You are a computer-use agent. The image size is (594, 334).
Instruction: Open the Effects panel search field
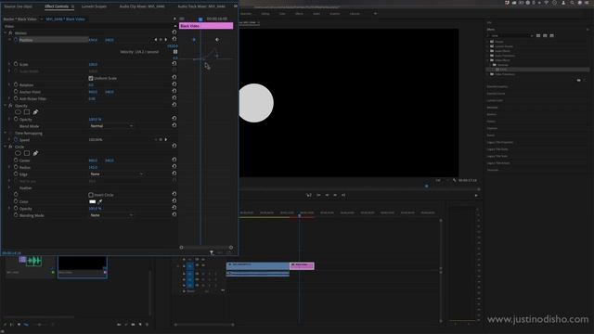(x=510, y=35)
